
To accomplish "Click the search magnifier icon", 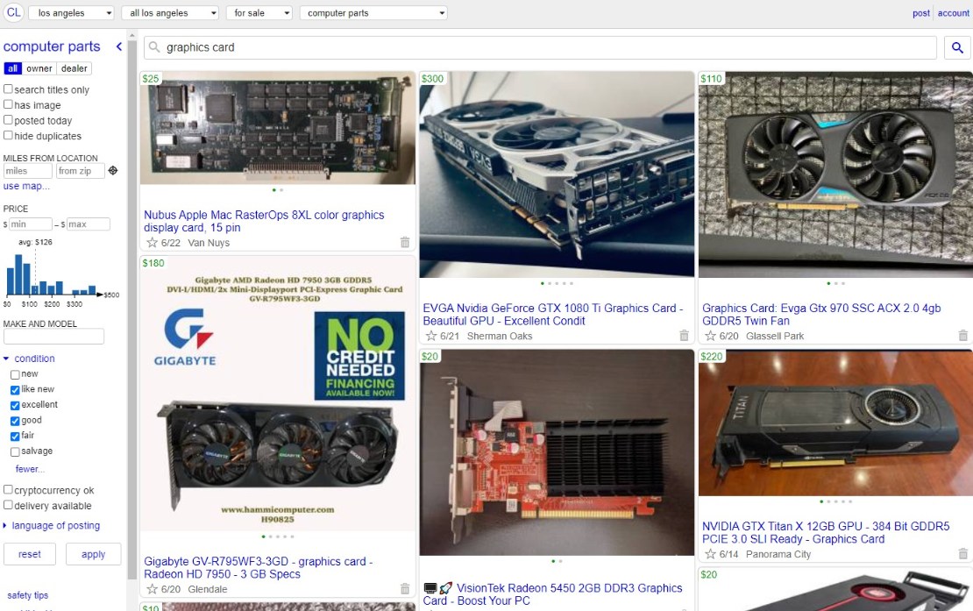I will [956, 48].
